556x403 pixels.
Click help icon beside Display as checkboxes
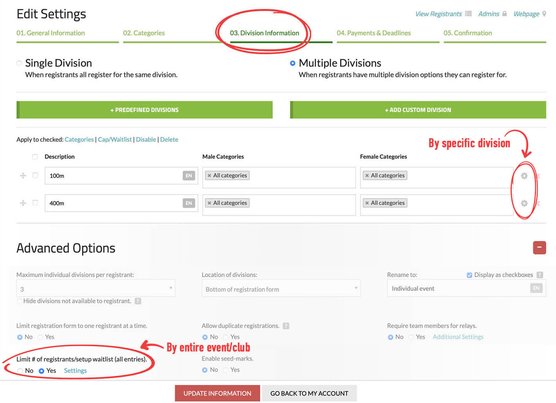[540, 275]
